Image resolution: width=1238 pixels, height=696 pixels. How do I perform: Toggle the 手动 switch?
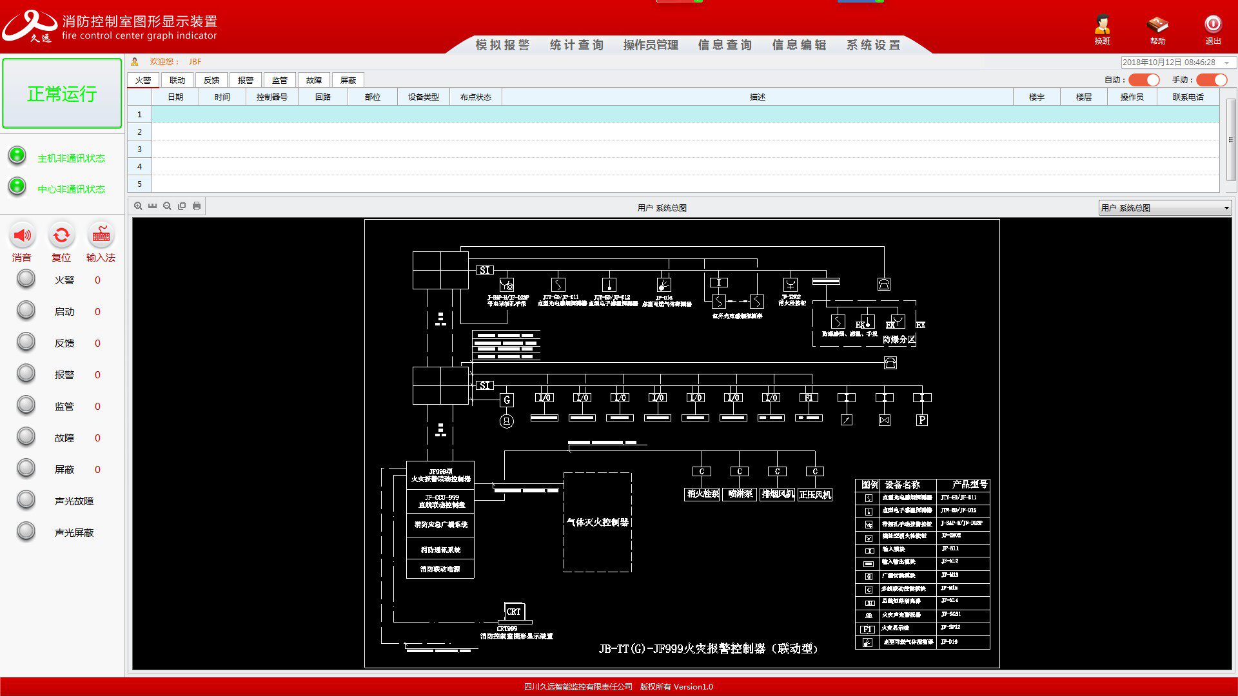1212,80
